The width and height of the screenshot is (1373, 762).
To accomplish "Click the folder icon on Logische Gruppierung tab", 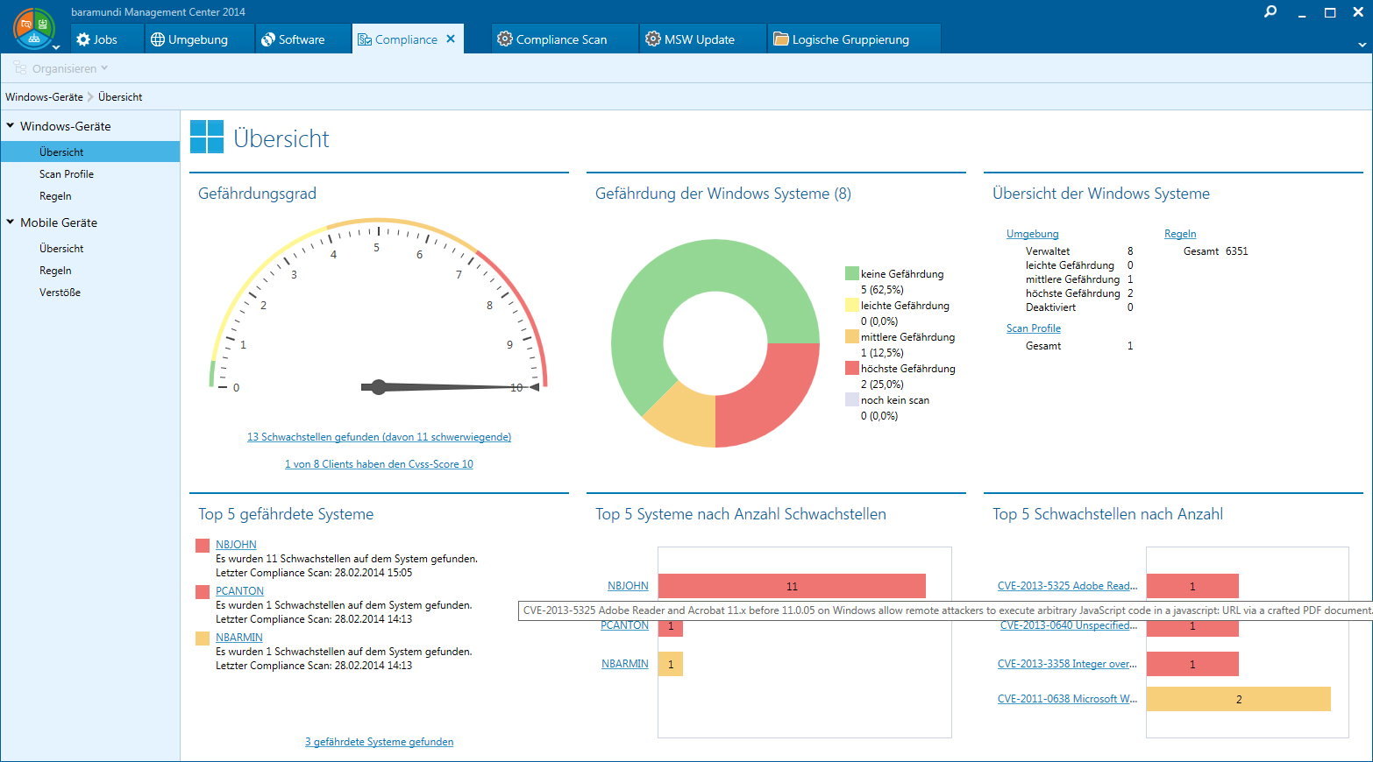I will tap(781, 39).
